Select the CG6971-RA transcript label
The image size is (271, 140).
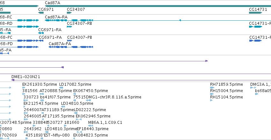click(x=50, y=30)
